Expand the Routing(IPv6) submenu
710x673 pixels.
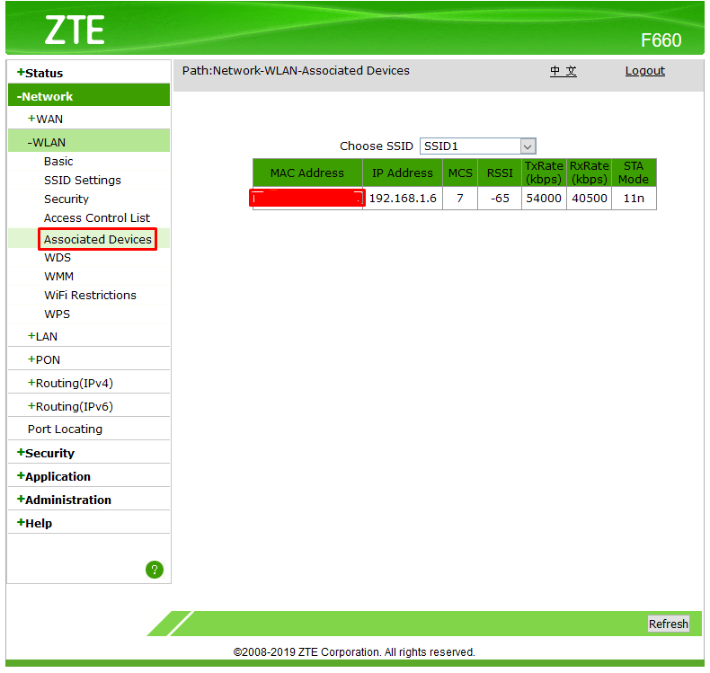click(70, 406)
